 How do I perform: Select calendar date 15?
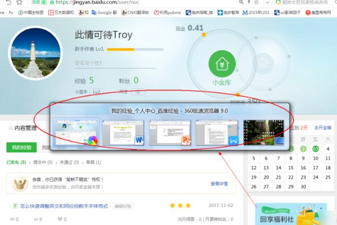[x=291, y=168]
